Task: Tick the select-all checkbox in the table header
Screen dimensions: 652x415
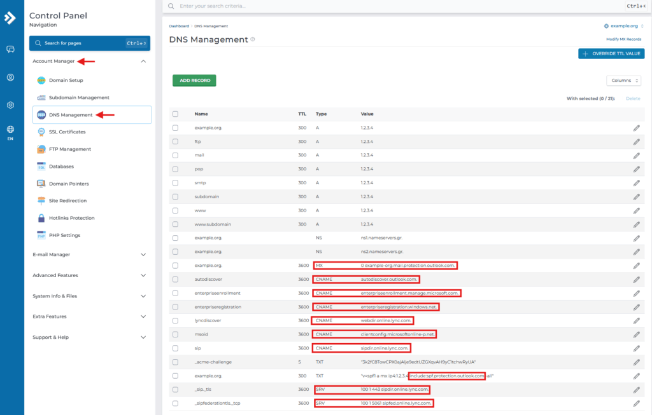Action: tap(176, 113)
